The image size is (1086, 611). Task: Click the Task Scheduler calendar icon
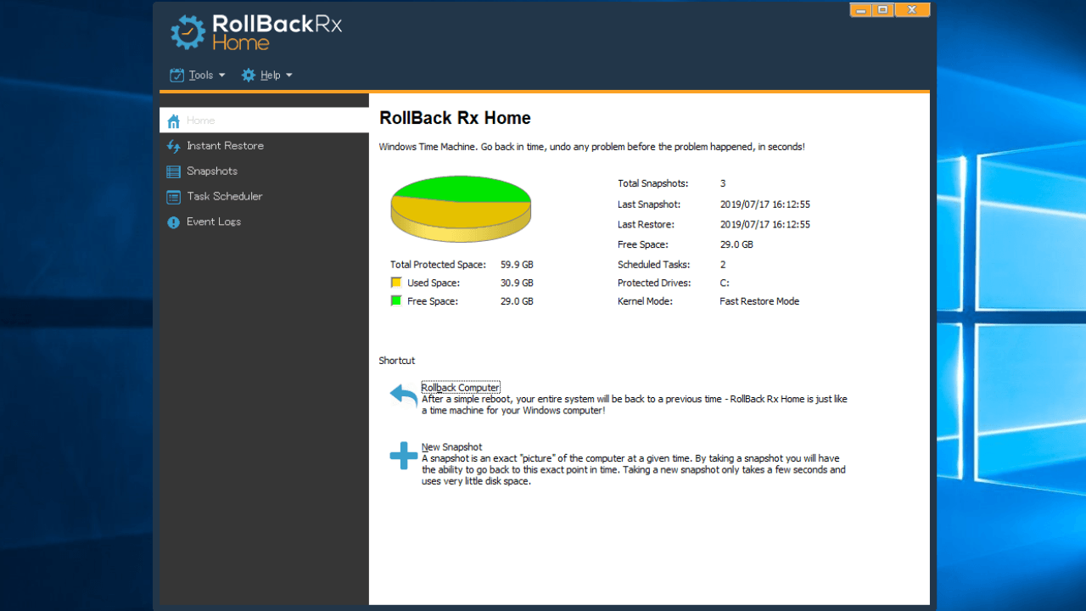[x=173, y=197]
